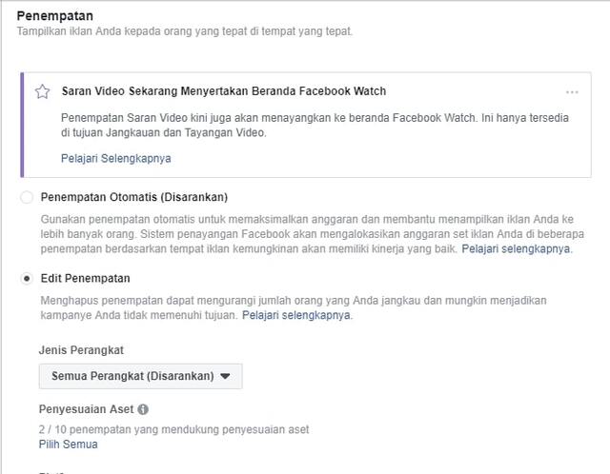
Task: Click the info icon beside Penyesuaian Aset
Action: click(x=143, y=409)
